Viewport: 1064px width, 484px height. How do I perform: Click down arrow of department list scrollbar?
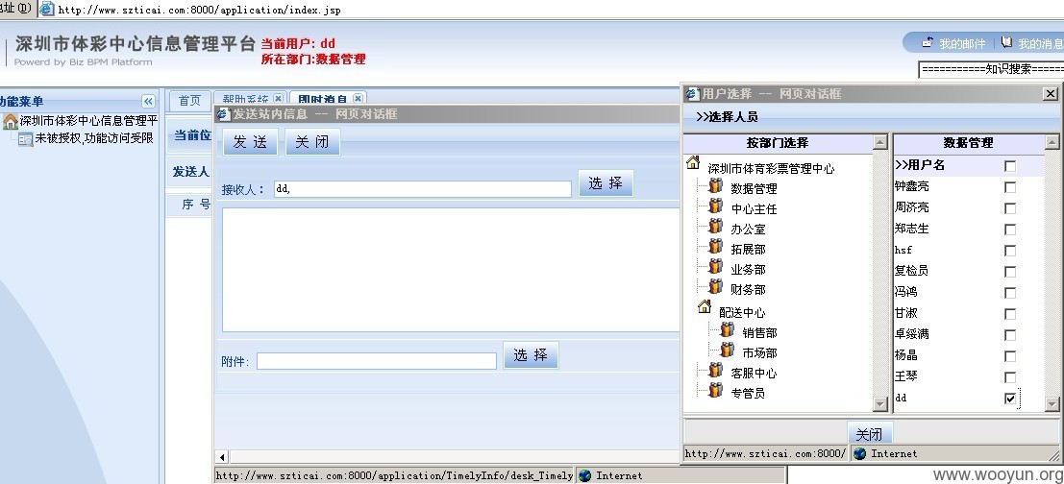pos(880,404)
